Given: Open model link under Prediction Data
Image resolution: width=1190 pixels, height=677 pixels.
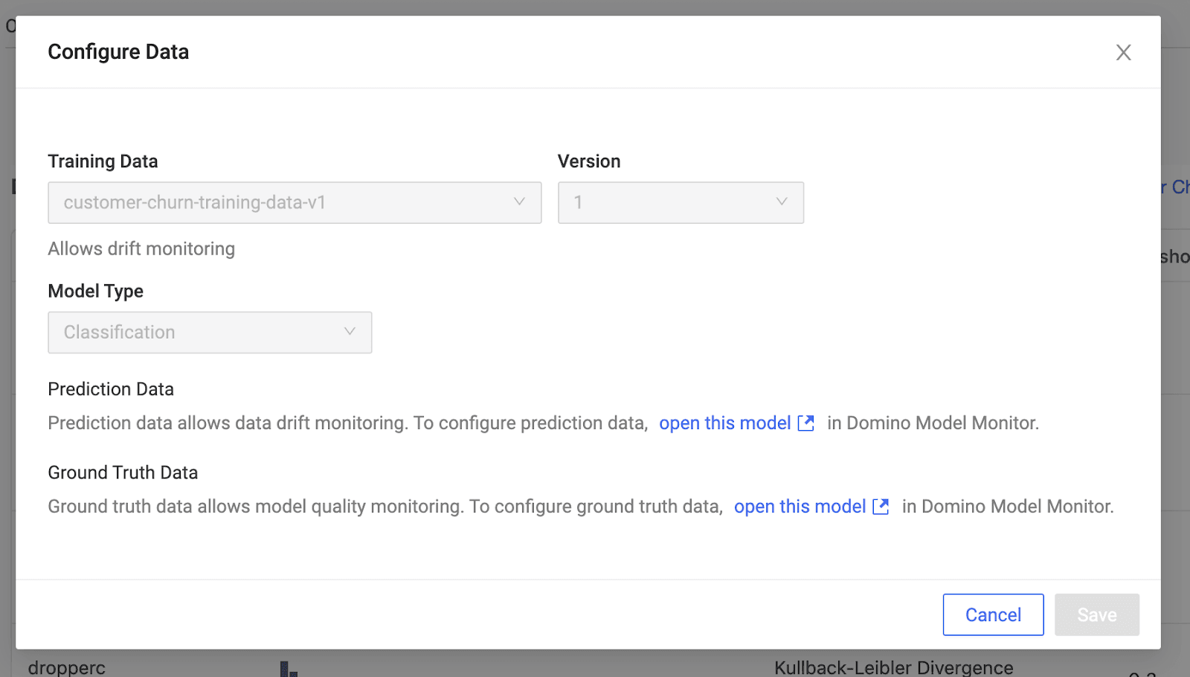Looking at the screenshot, I should click(724, 423).
